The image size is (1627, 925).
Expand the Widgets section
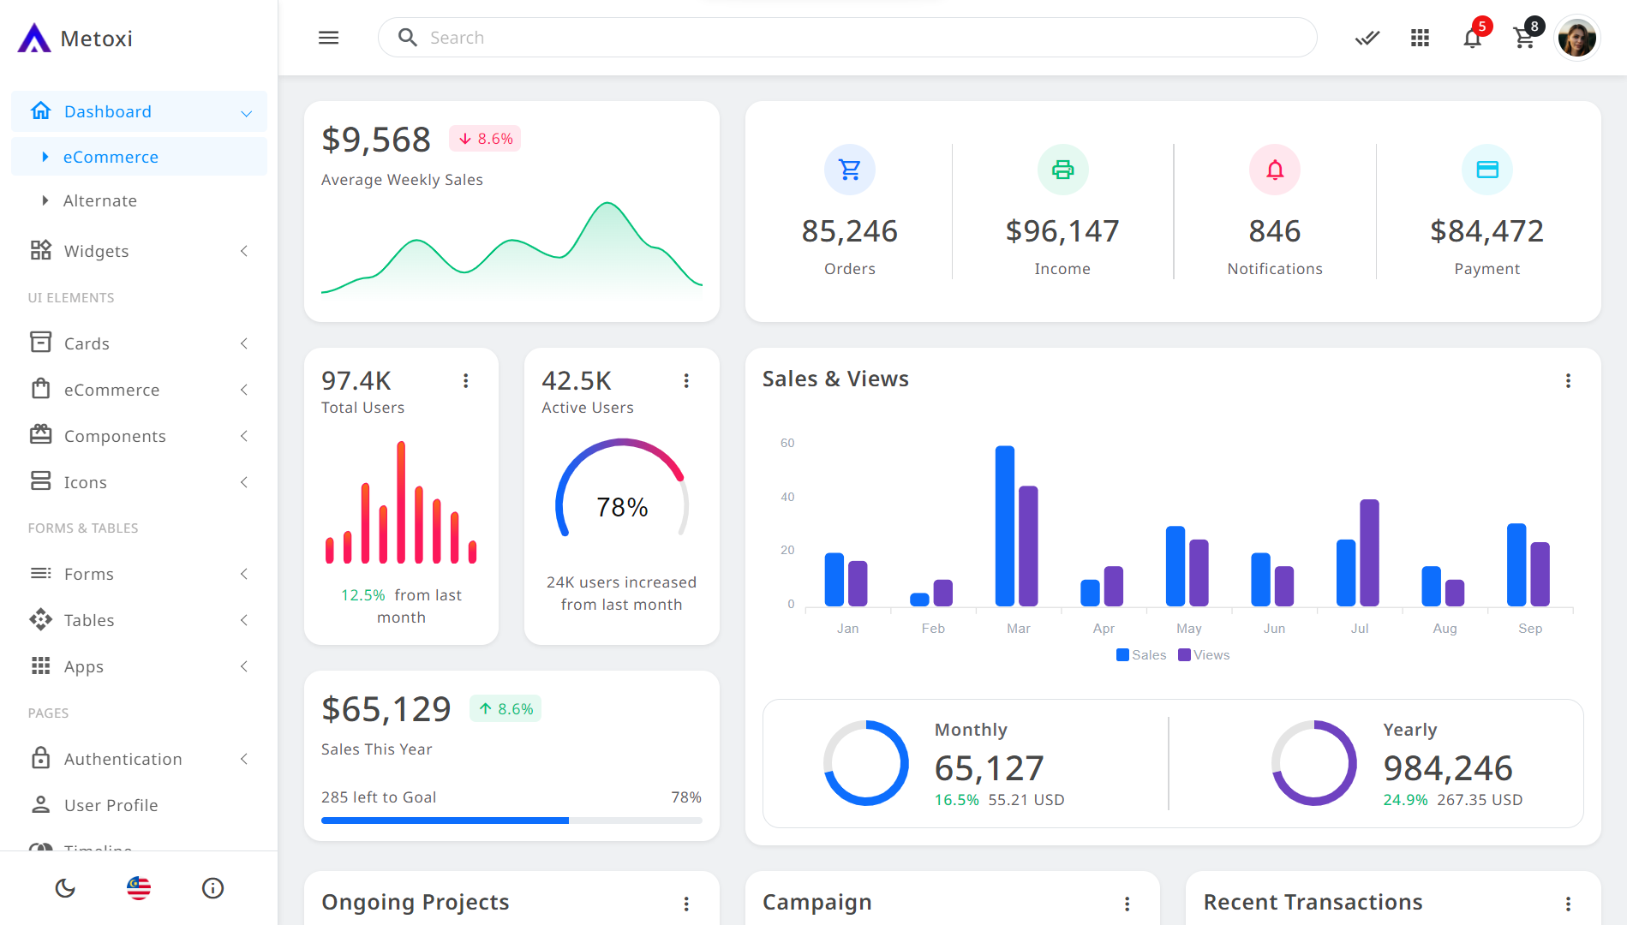pos(244,251)
